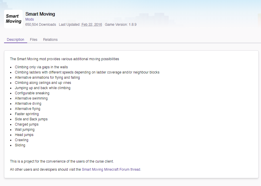This screenshot has width=261, height=186.
Task: Click the 'The Smart Moving mod provides' intro sentence
Action: click(x=65, y=59)
